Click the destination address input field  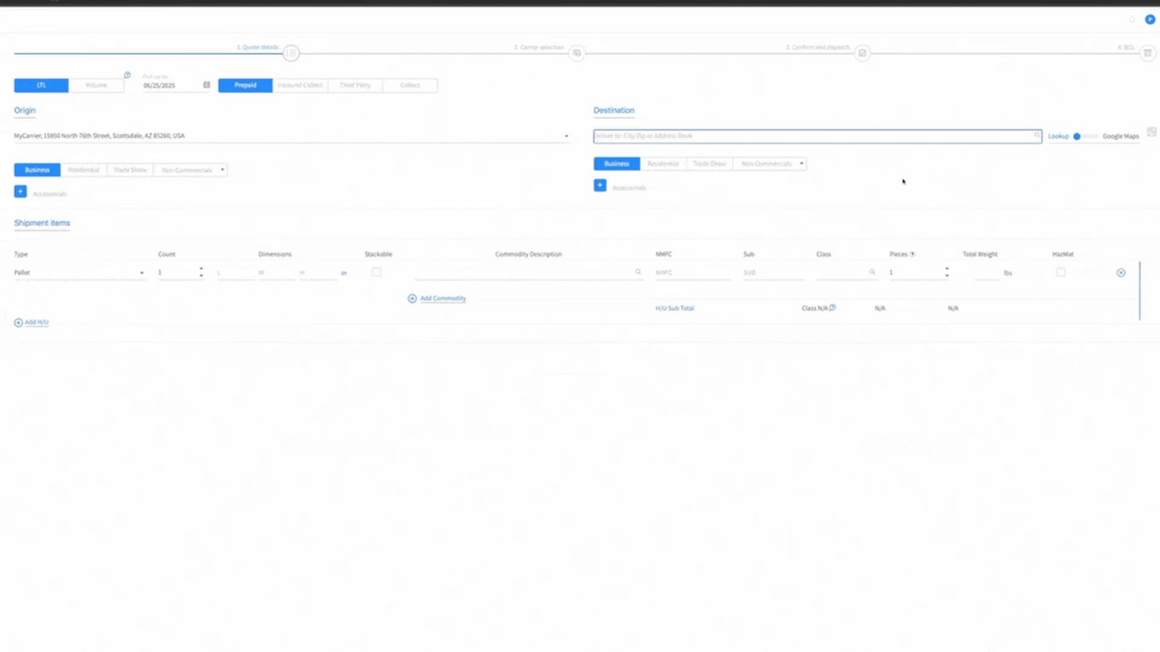[x=785, y=136]
